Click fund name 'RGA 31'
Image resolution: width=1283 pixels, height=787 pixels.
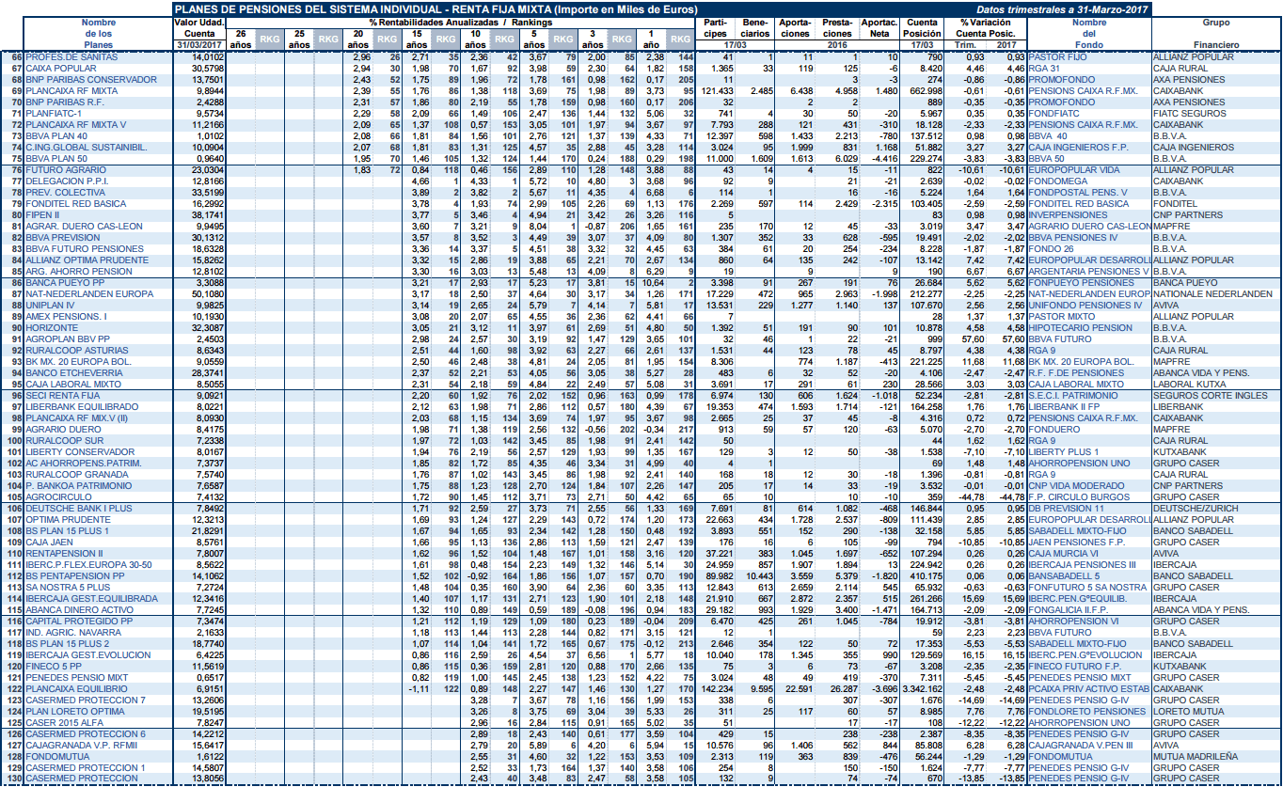pos(1045,69)
